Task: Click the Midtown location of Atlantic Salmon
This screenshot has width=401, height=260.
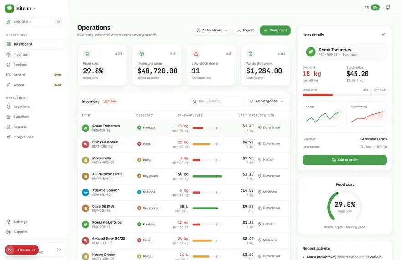Action: 267,192
